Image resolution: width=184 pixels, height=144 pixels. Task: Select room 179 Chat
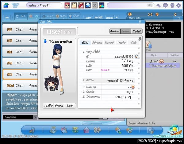[20, 63]
